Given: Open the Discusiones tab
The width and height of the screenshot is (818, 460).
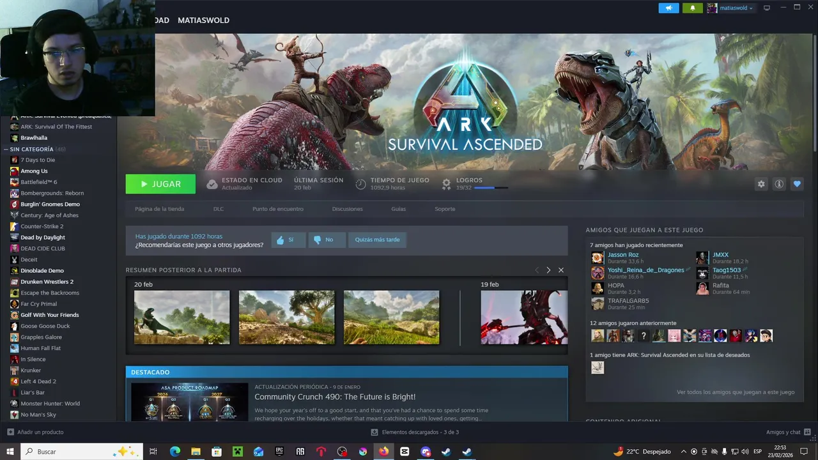Looking at the screenshot, I should [x=347, y=209].
